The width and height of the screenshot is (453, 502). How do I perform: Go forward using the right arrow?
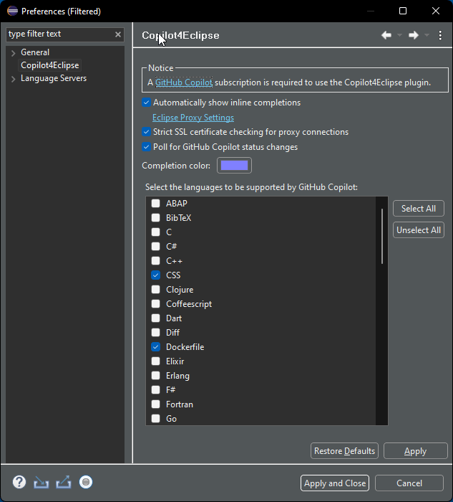pyautogui.click(x=414, y=35)
